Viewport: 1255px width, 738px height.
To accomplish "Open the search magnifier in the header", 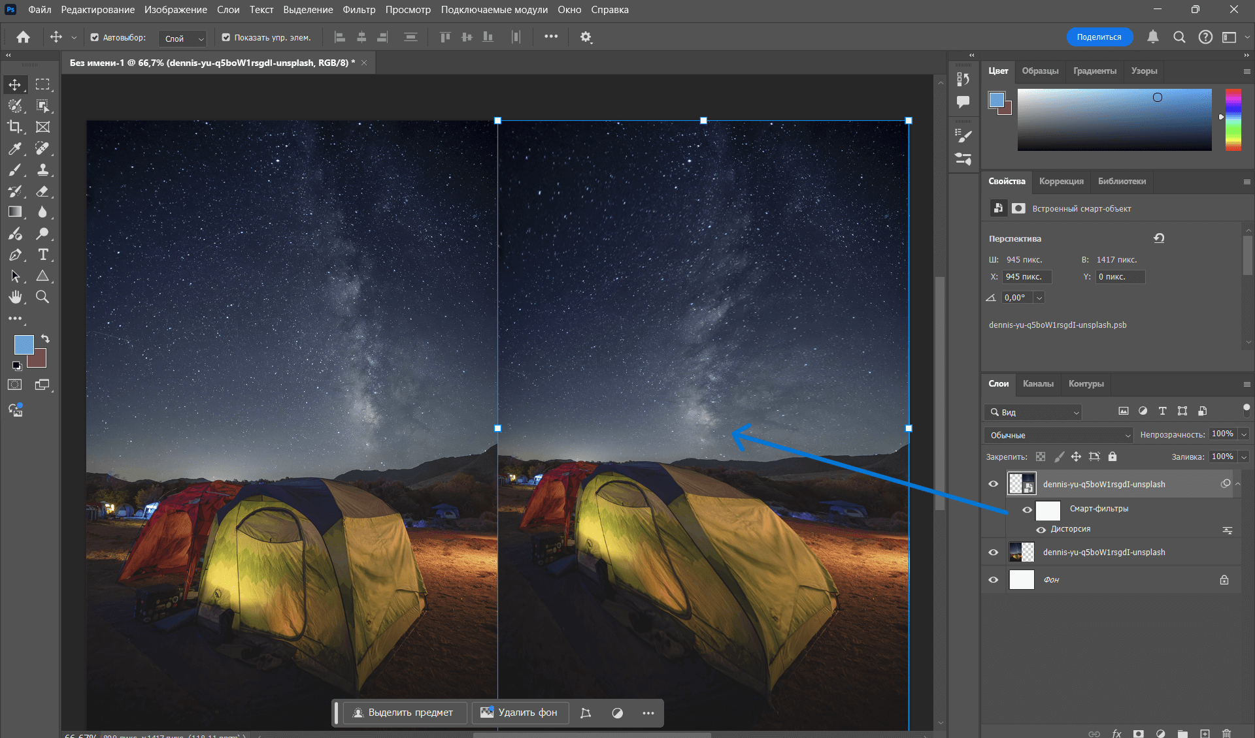I will click(x=1179, y=37).
